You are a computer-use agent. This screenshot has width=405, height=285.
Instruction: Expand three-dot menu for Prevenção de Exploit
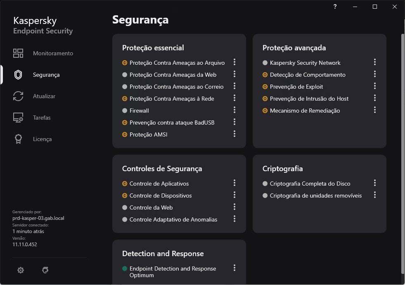pos(375,86)
